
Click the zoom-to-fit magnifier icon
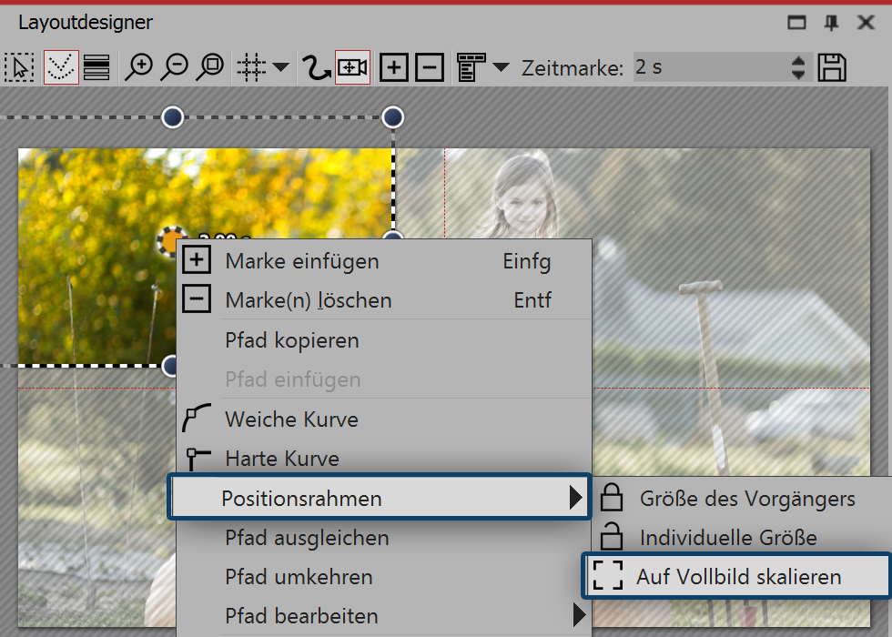tap(211, 67)
